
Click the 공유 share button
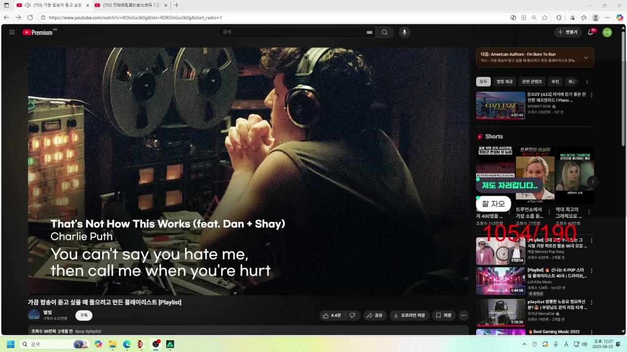(375, 315)
